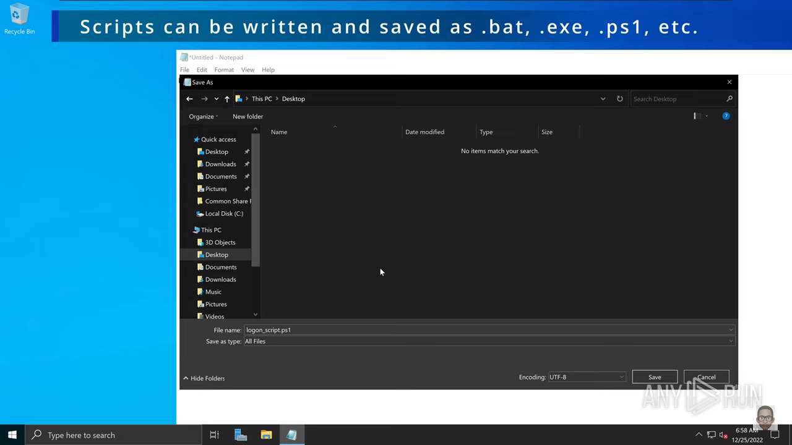Open the 3D Objects folder
The height and width of the screenshot is (445, 792).
coord(220,242)
